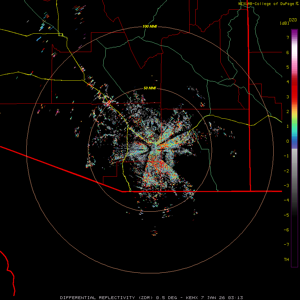300x300 pixels.
Task: Select the 4 dB tick on the color scale
Action: 288,82
